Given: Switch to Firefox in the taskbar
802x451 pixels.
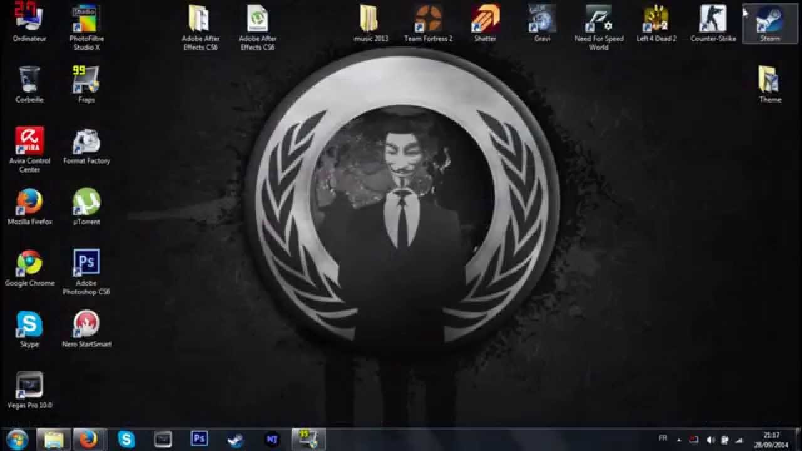Looking at the screenshot, I should point(89,440).
